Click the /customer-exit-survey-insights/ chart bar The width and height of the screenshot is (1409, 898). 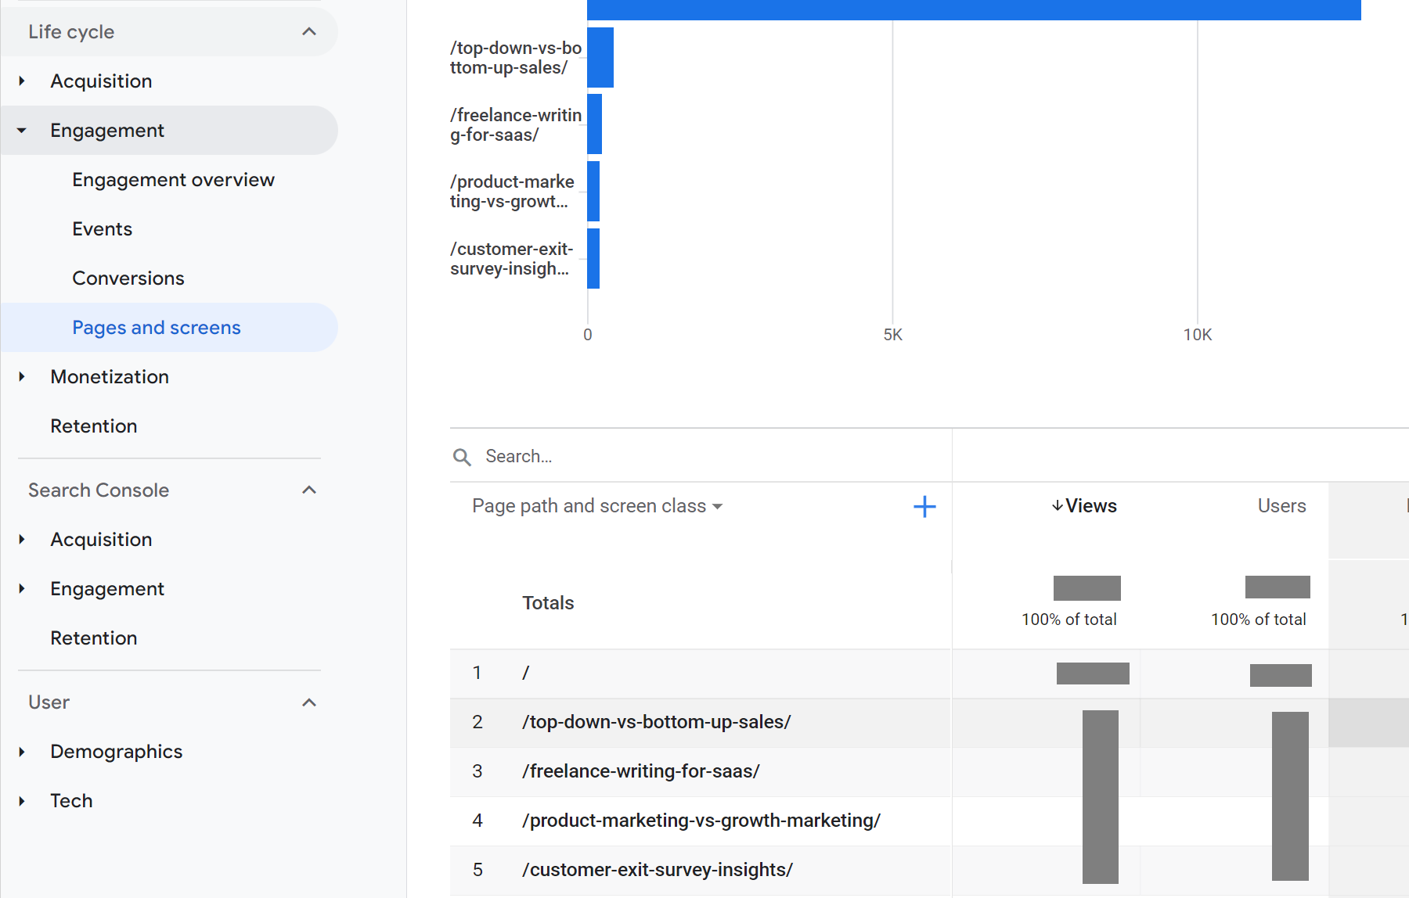tap(593, 259)
